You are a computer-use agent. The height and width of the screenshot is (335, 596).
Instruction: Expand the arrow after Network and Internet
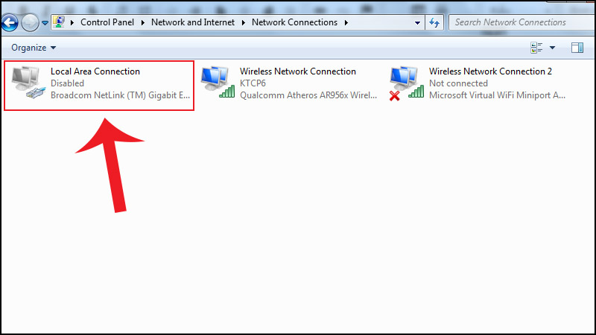(x=243, y=22)
